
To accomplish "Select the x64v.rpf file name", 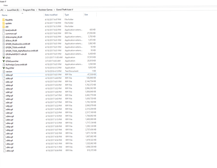I will pos(10,148).
